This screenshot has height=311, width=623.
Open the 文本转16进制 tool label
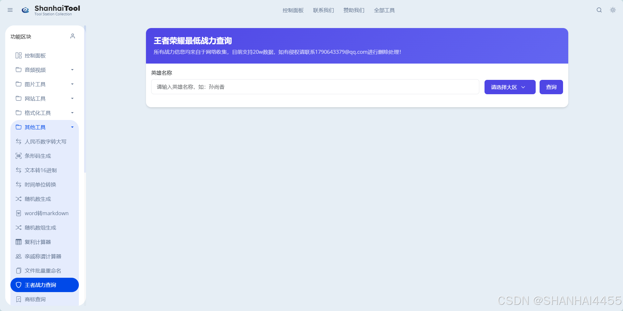(x=41, y=170)
